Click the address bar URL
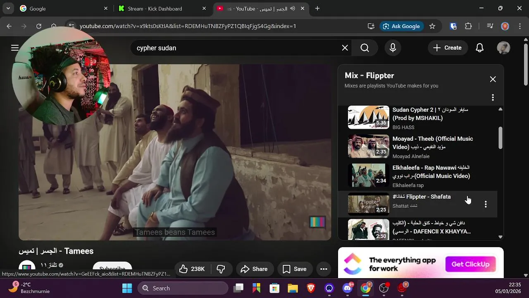Viewport: 529px width, 298px height. pyautogui.click(x=188, y=26)
